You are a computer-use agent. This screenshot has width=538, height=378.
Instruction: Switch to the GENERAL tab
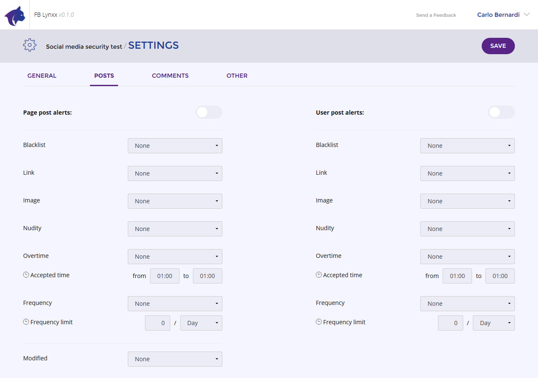(42, 76)
